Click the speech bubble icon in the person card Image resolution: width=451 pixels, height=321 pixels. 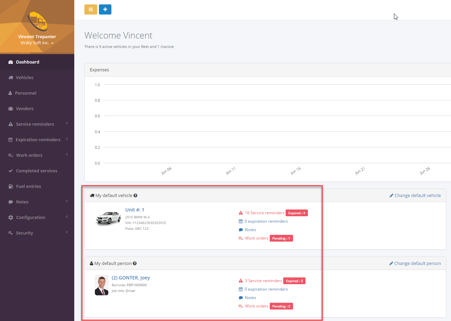[241, 298]
